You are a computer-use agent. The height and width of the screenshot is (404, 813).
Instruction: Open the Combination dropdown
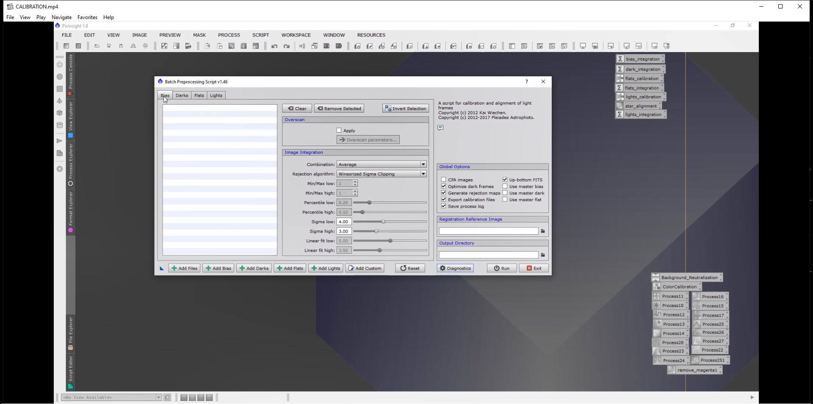381,164
